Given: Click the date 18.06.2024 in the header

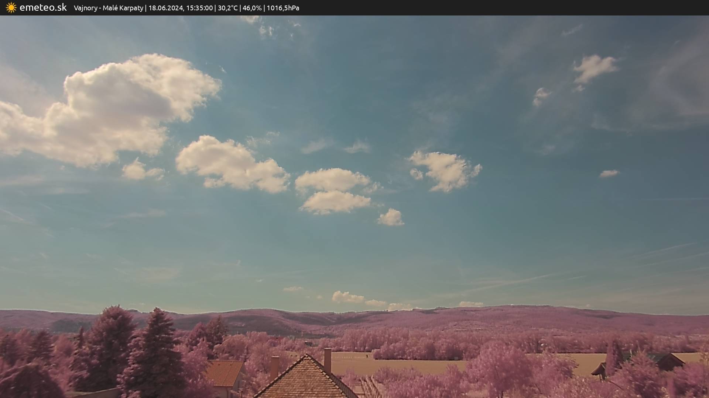Looking at the screenshot, I should coord(166,8).
